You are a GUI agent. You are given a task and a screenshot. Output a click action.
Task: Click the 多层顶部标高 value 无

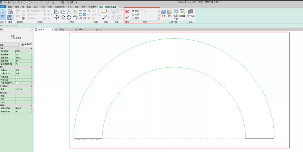click(23, 64)
